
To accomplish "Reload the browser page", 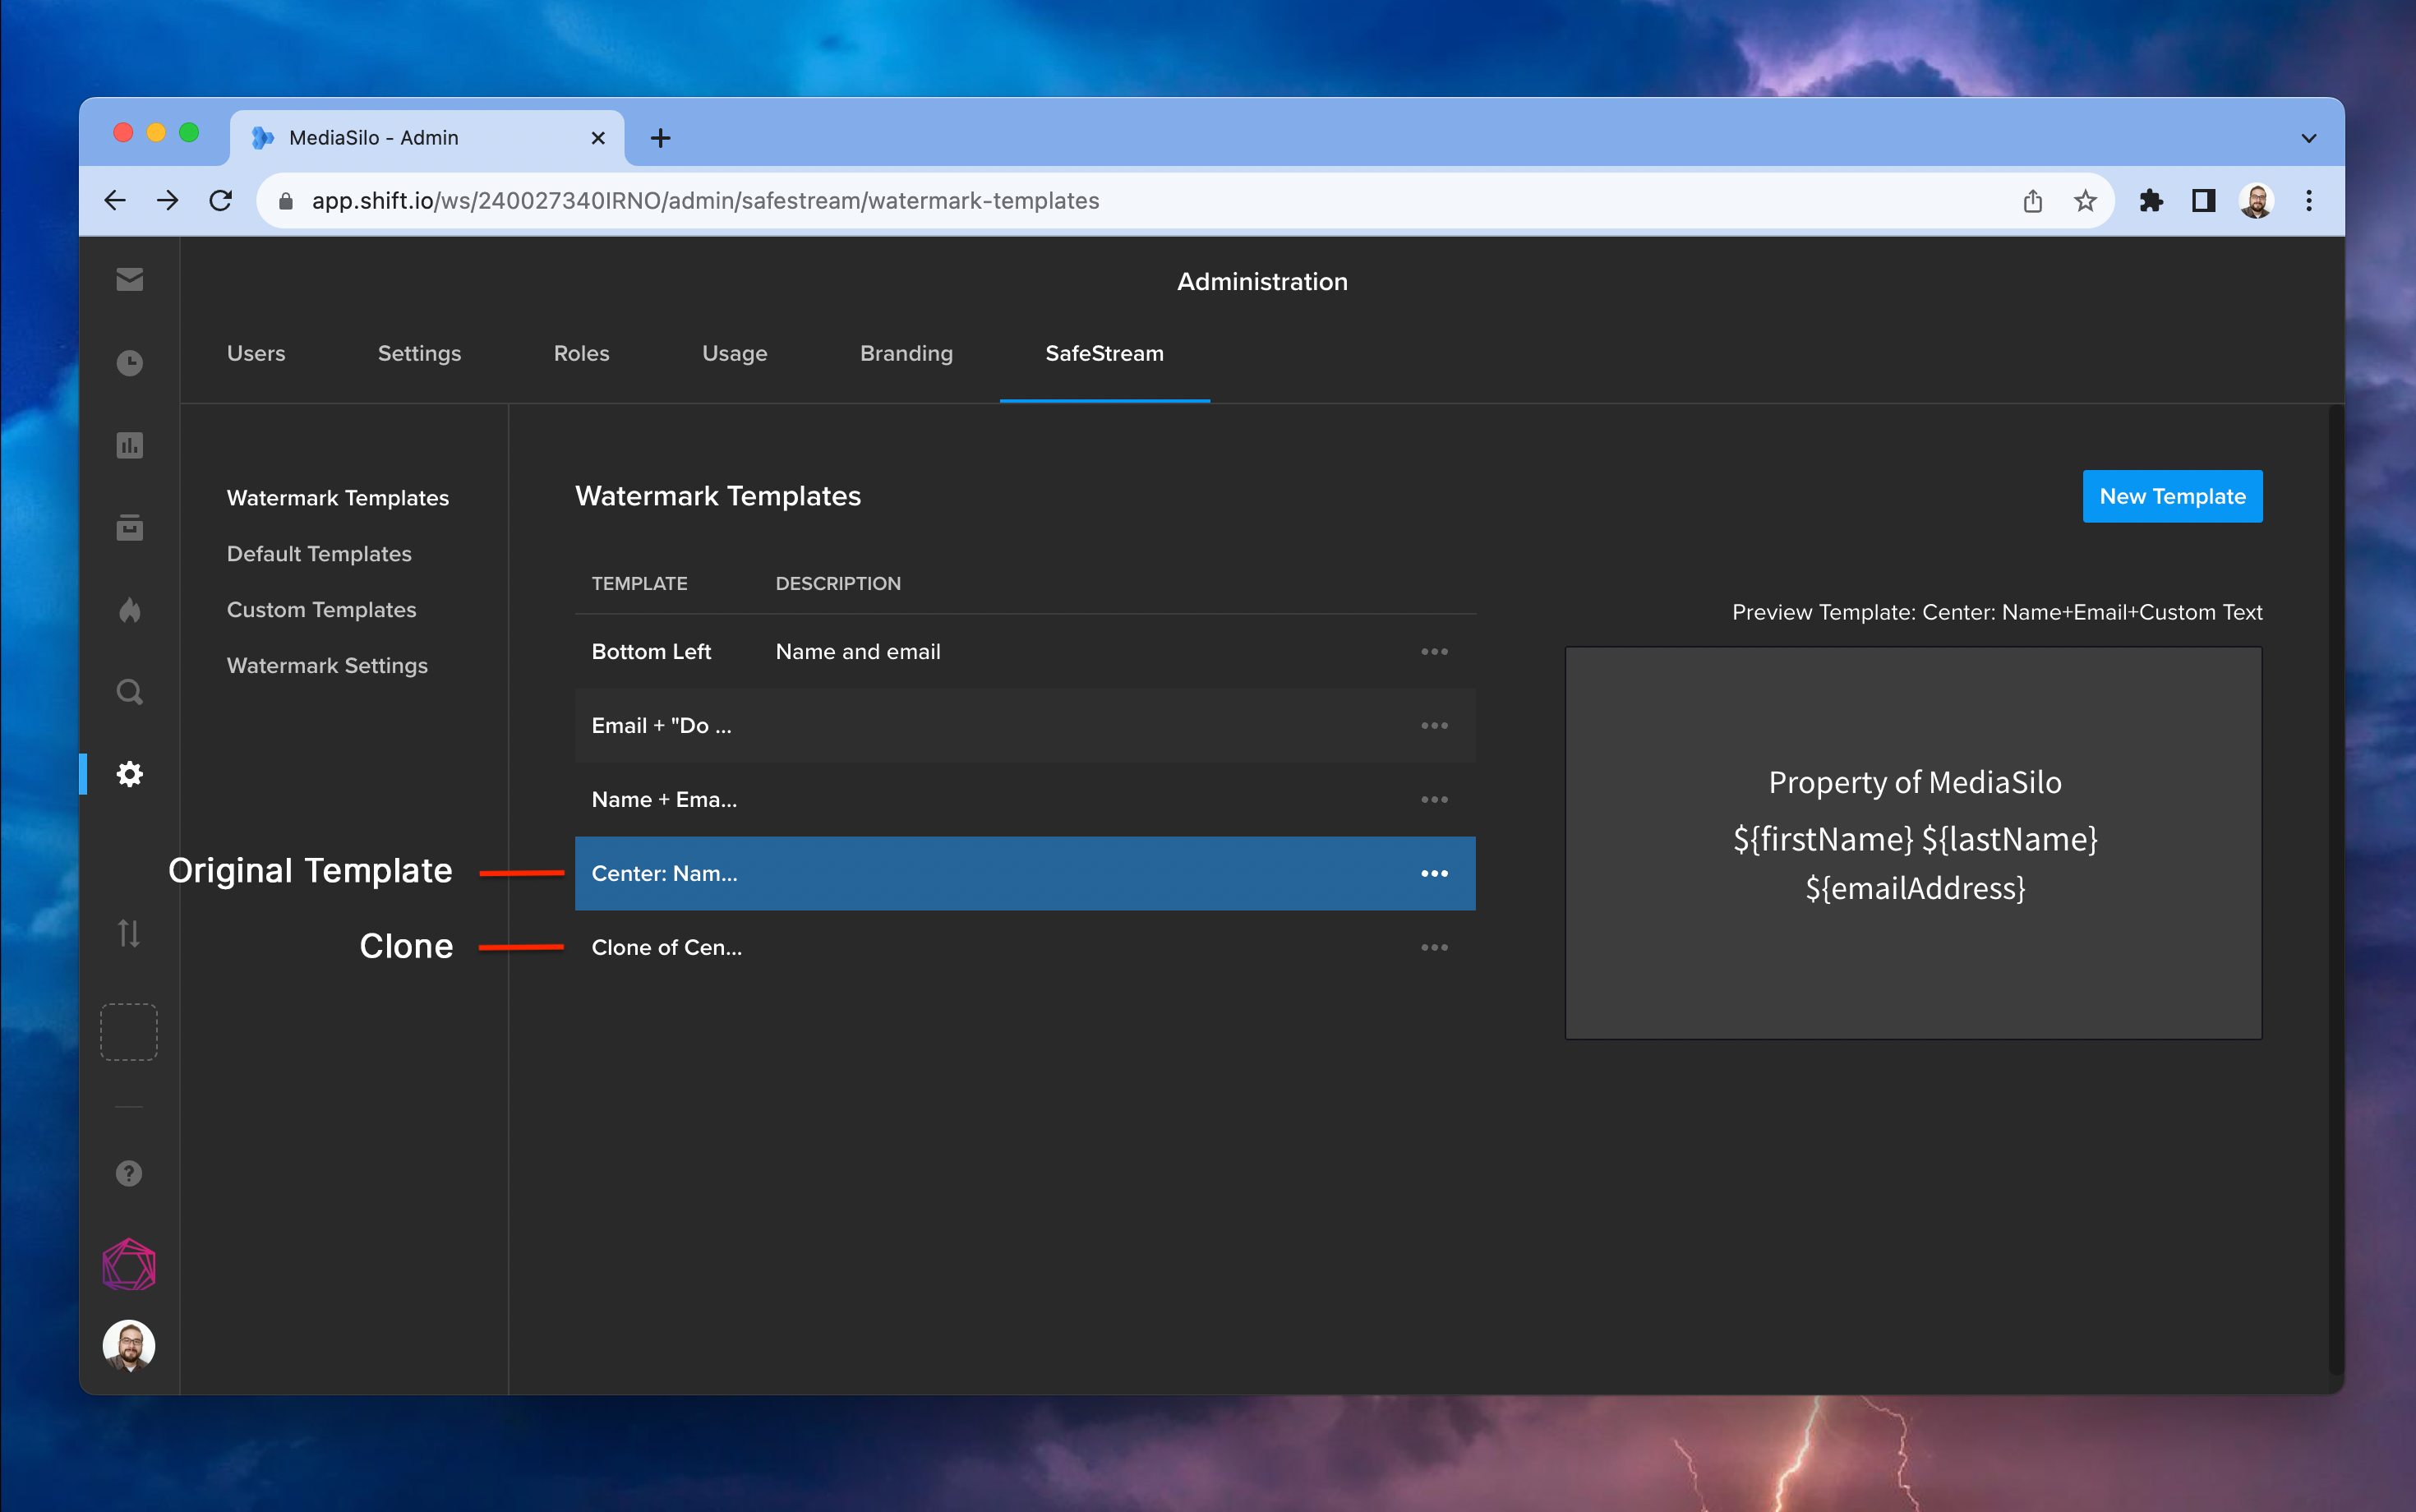I will (221, 201).
